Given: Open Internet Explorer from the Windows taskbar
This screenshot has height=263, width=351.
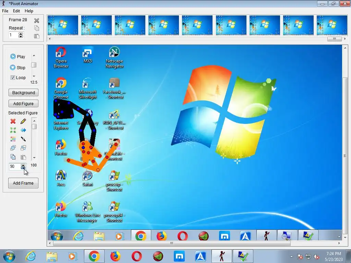Looking at the screenshot, I should [31, 256].
